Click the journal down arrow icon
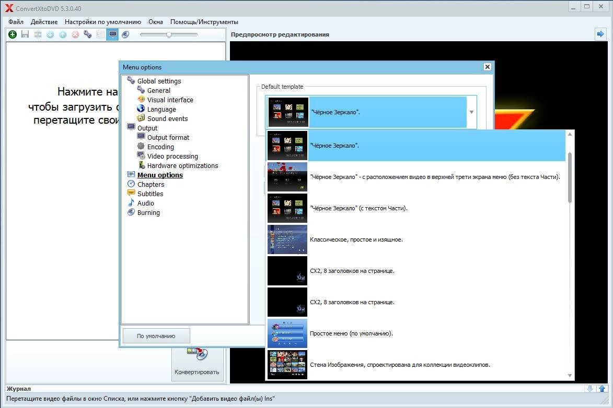 coord(590,389)
